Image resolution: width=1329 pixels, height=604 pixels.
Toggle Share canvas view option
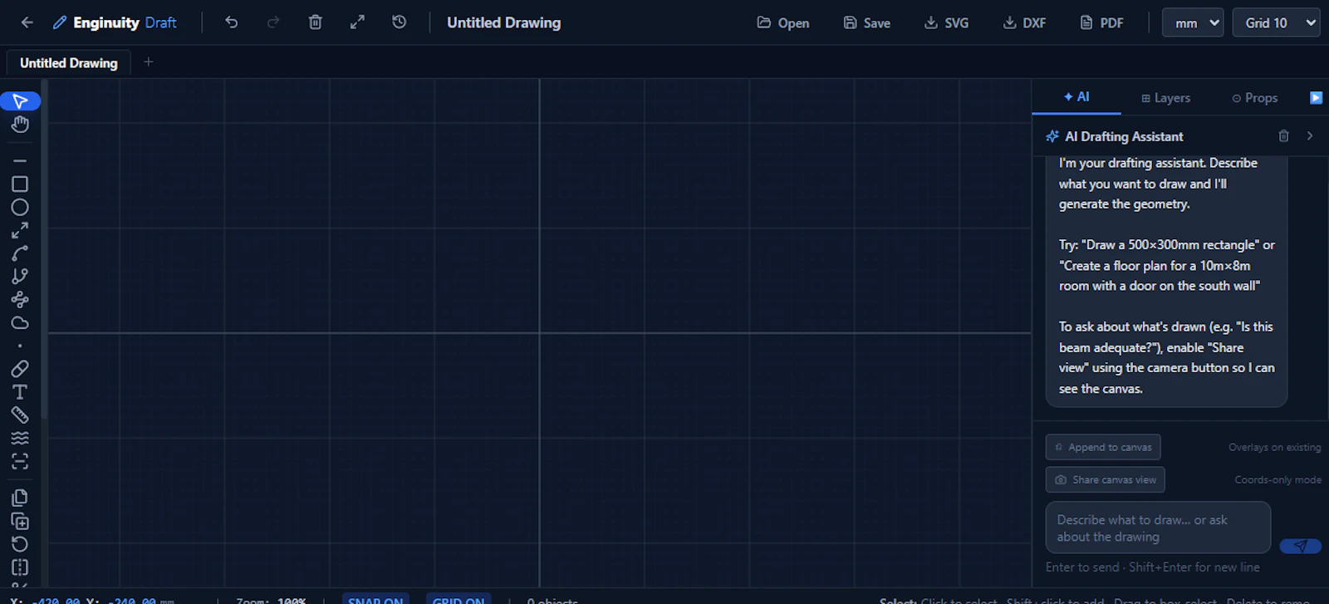coord(1106,479)
